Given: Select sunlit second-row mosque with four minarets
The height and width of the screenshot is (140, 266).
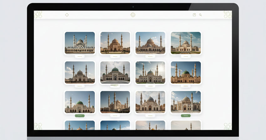Looking at the screenshot, I should [x=150, y=72].
